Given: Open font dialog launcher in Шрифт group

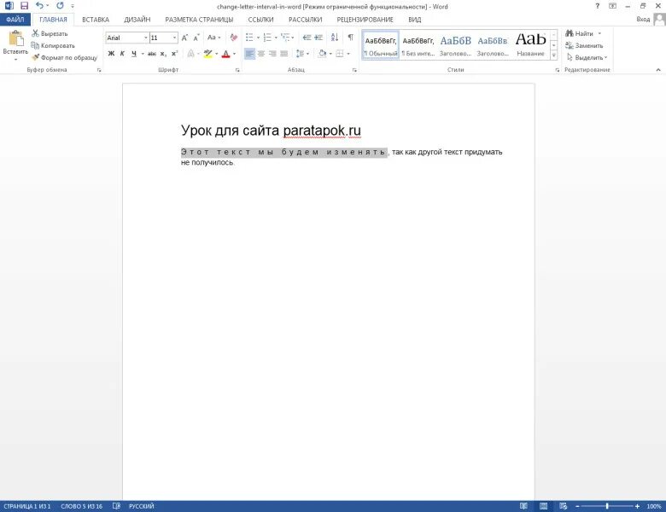Looking at the screenshot, I should [237, 70].
